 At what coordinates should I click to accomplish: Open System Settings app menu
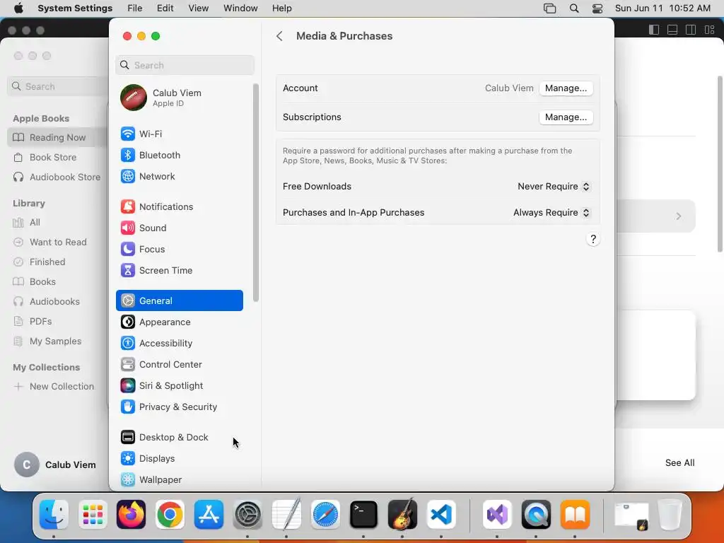pyautogui.click(x=75, y=8)
